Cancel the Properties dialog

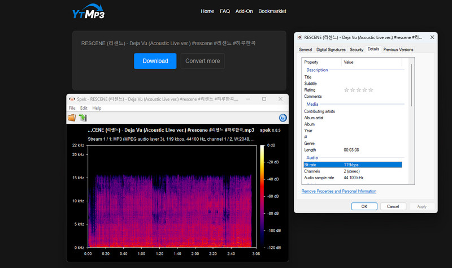pyautogui.click(x=393, y=206)
